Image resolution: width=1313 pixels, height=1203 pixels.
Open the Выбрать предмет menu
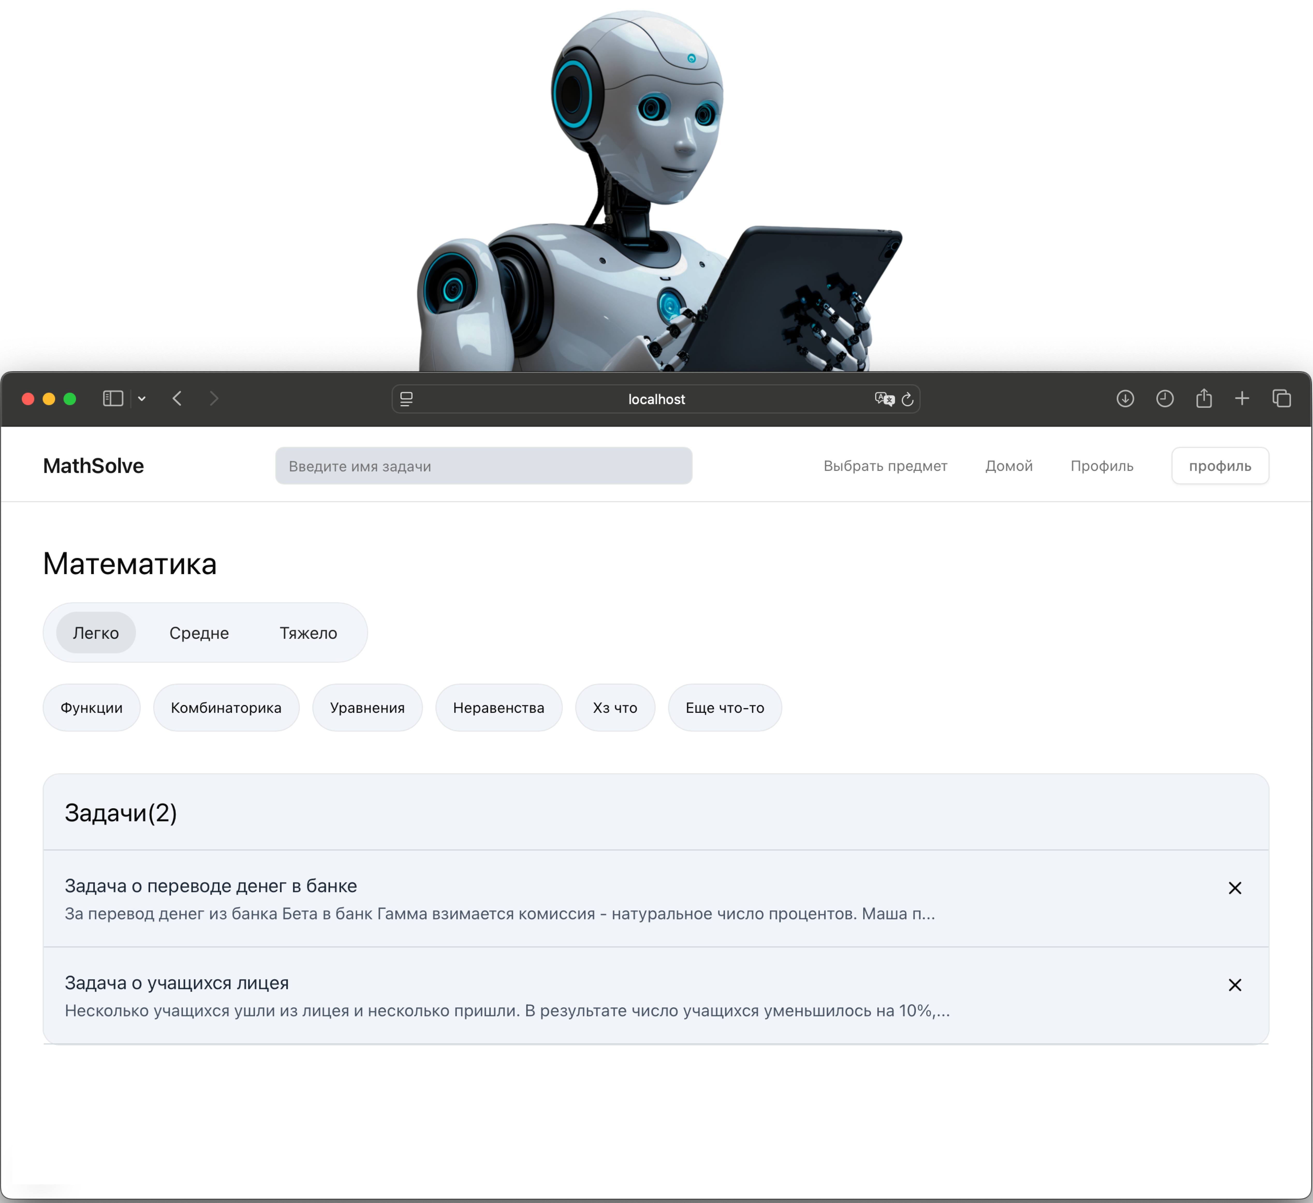click(x=885, y=466)
